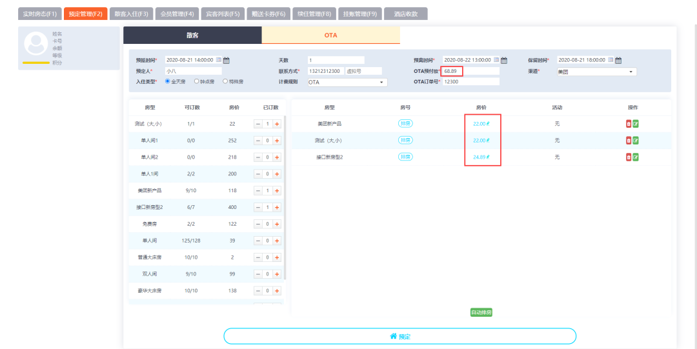This screenshot has width=697, height=349.
Task: Click the OTA订单号 field
Action: click(x=470, y=82)
